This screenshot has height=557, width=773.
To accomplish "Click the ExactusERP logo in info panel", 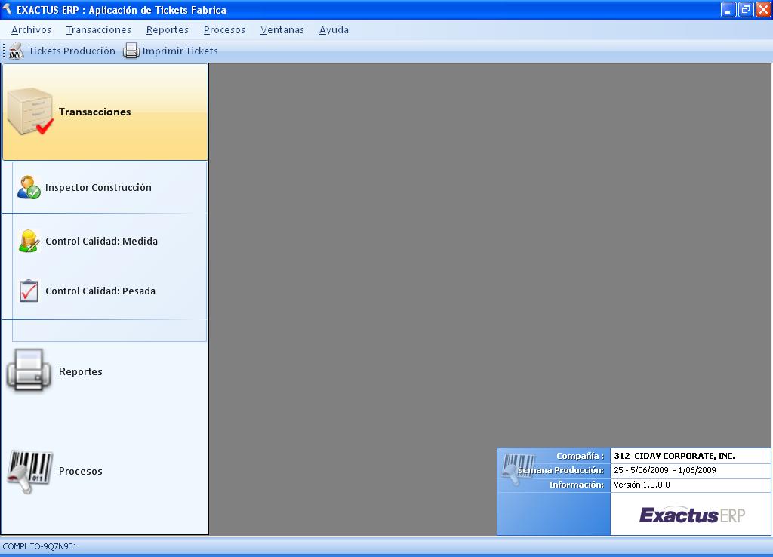I will (x=691, y=515).
